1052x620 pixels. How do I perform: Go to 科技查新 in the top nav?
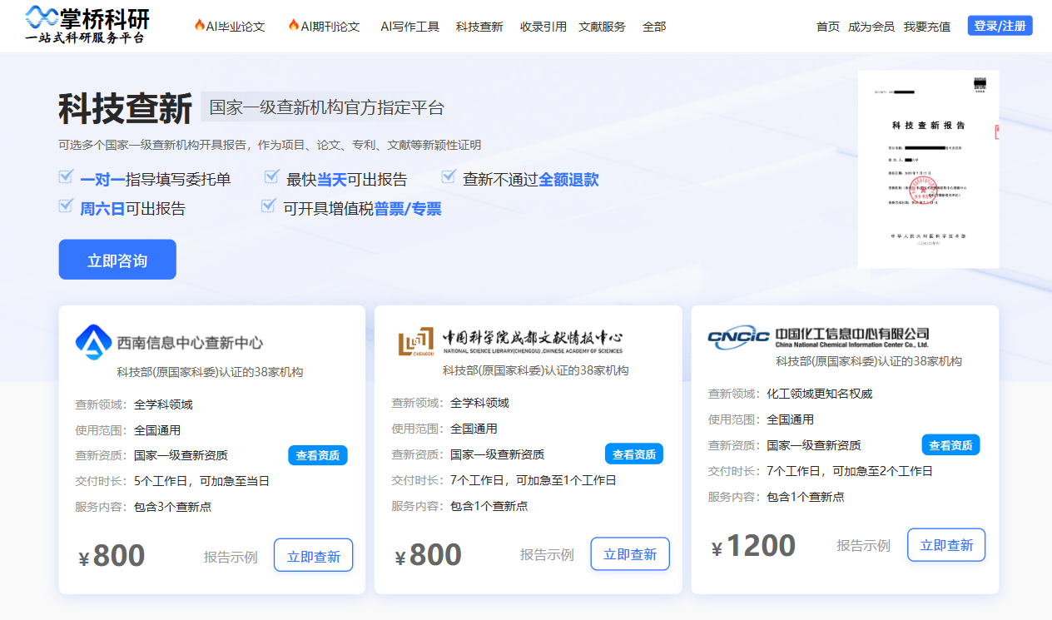click(x=479, y=27)
